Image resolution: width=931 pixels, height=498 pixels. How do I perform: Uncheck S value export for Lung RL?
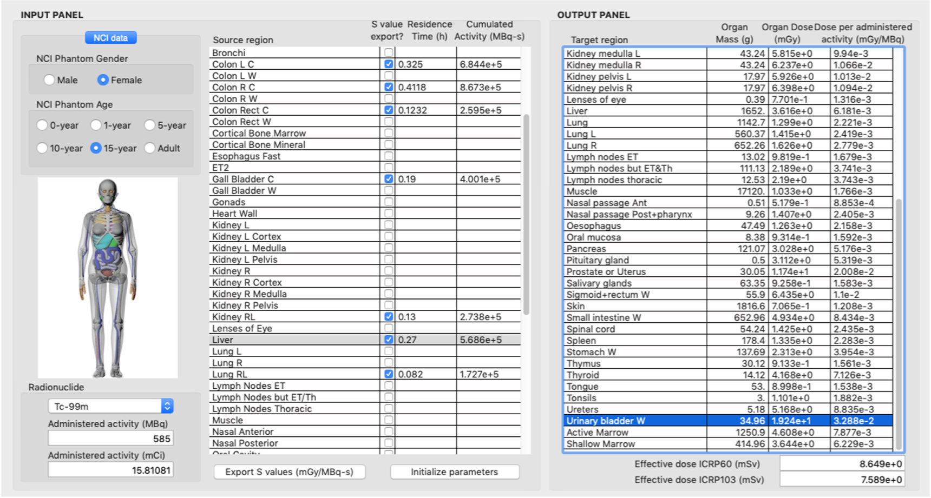389,374
